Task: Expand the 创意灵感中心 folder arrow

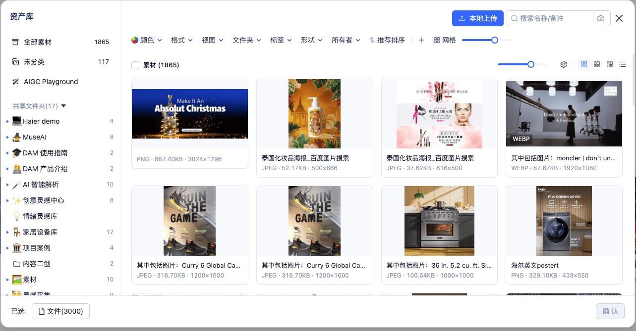Action: coord(7,200)
